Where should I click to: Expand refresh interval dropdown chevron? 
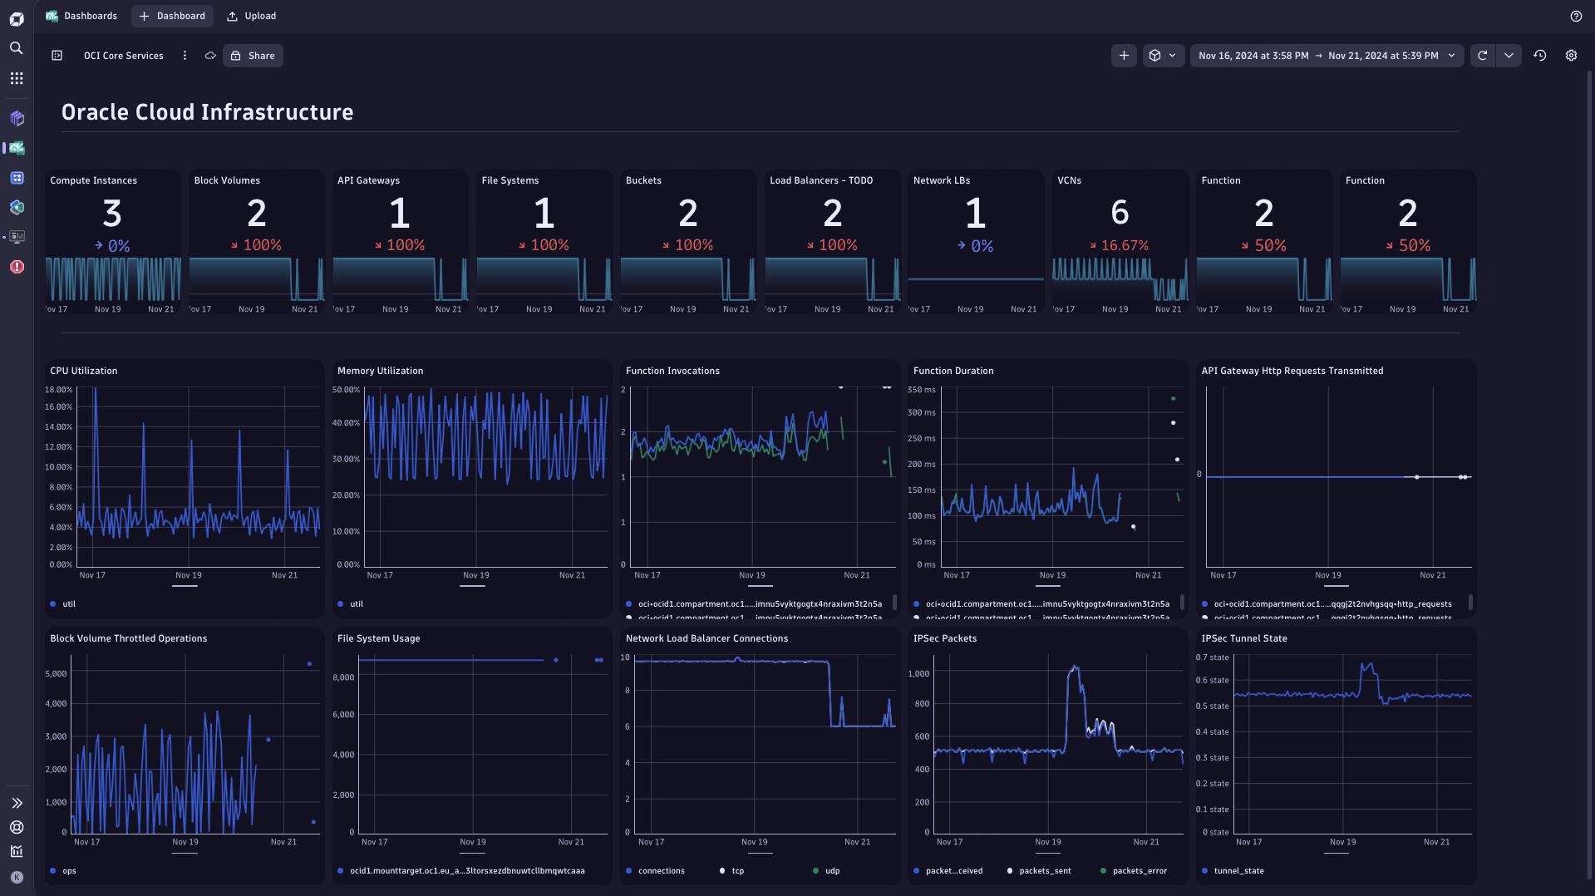click(x=1509, y=56)
